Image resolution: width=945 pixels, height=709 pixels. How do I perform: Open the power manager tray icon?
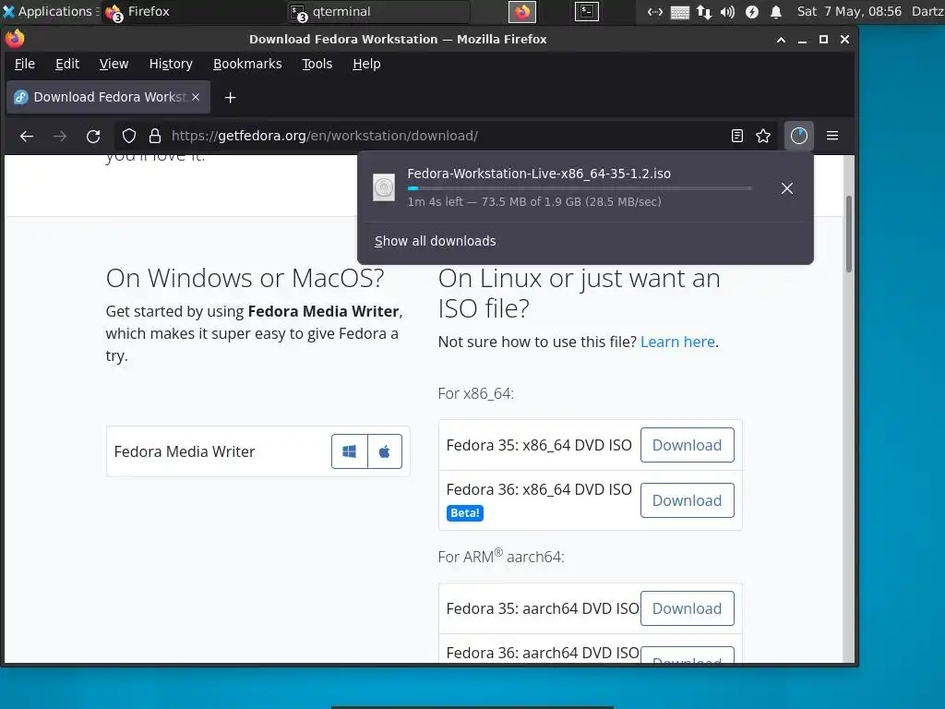pyautogui.click(x=751, y=12)
